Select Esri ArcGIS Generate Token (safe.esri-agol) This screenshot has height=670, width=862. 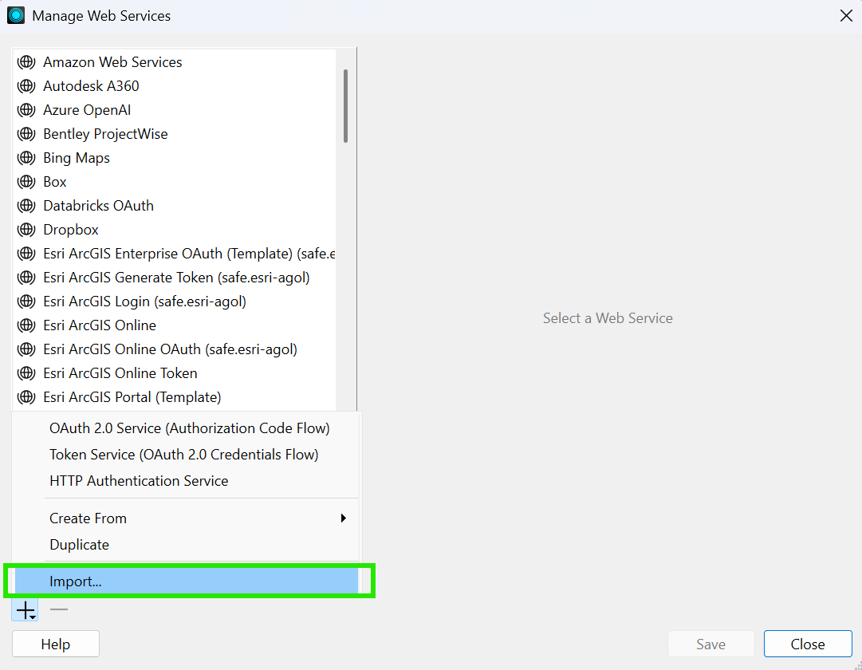coord(176,278)
